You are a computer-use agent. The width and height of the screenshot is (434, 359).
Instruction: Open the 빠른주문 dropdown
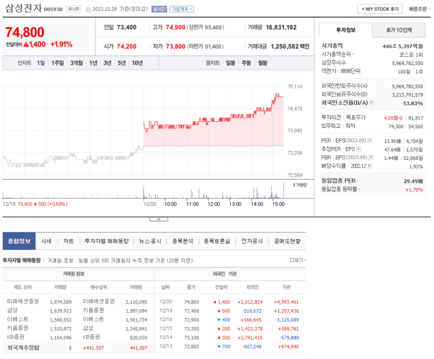(x=419, y=9)
